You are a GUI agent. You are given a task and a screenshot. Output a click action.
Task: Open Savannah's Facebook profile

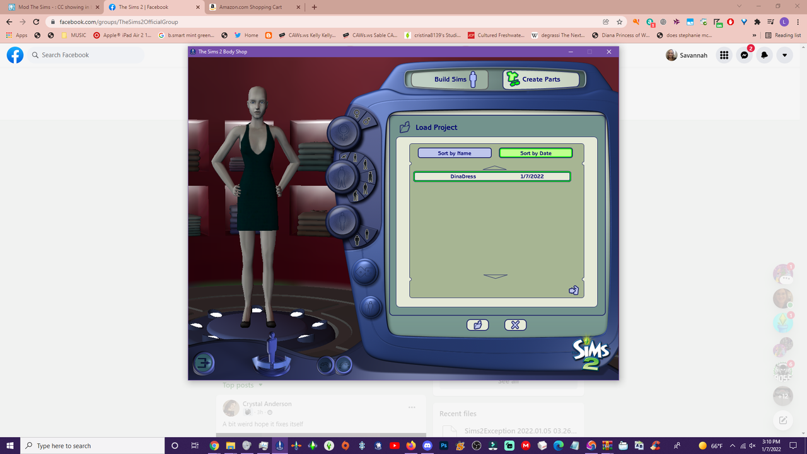687,55
